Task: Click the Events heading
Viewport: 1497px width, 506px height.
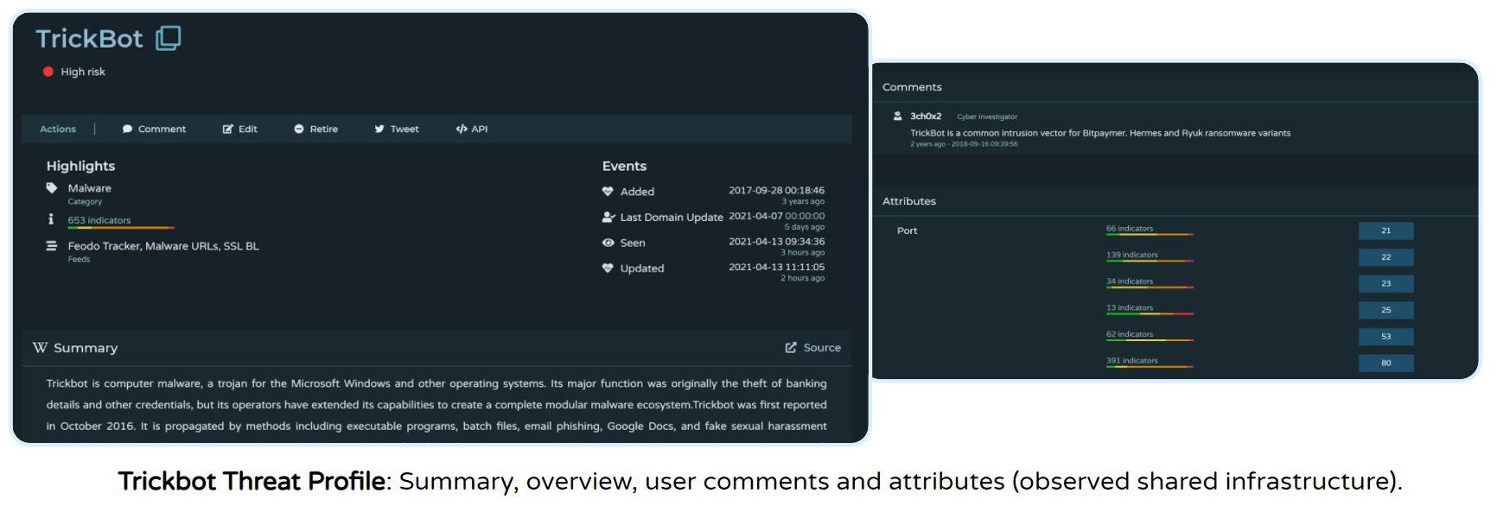Action: [x=624, y=166]
